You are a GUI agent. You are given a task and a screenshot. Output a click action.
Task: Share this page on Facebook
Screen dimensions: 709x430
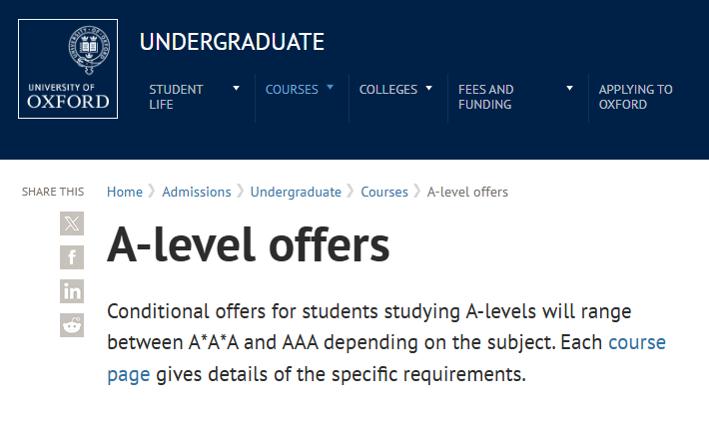(72, 257)
